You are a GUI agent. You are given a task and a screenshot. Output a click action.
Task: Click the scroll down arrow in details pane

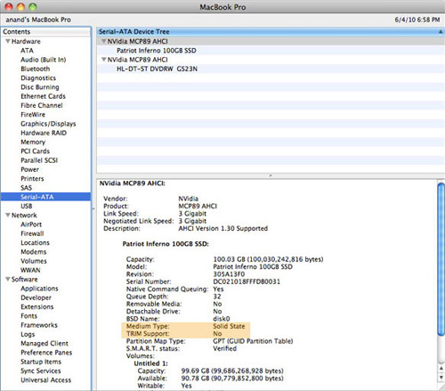pos(441,378)
